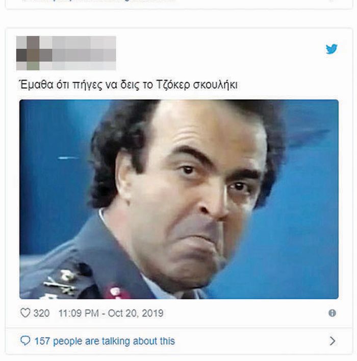
Task: Open the embedded tweet photo
Action: click(178, 199)
